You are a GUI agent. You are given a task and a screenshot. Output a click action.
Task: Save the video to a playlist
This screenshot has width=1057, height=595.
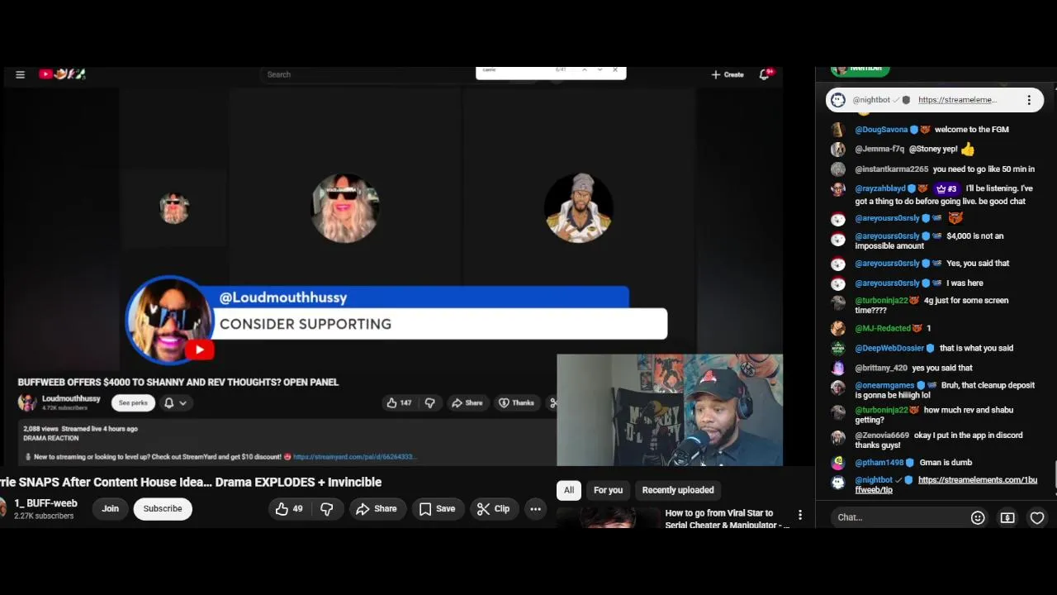(x=437, y=509)
